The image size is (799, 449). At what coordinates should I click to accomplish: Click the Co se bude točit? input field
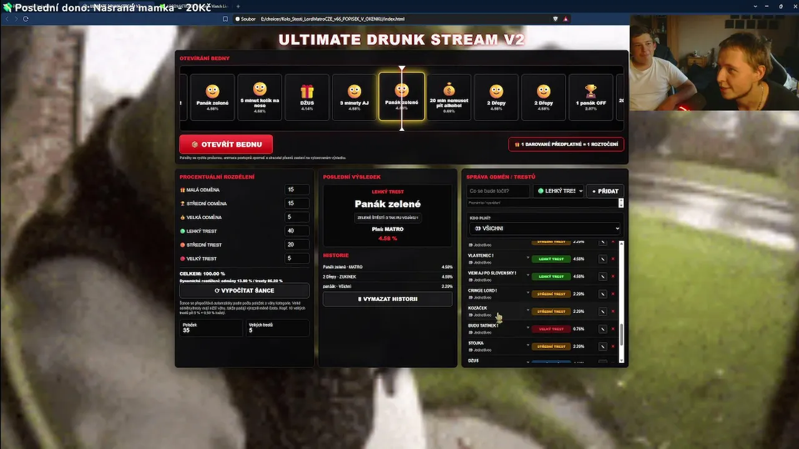pos(499,191)
